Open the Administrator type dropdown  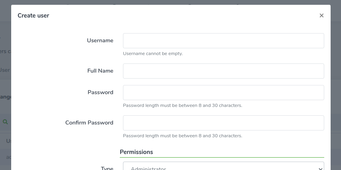223,166
